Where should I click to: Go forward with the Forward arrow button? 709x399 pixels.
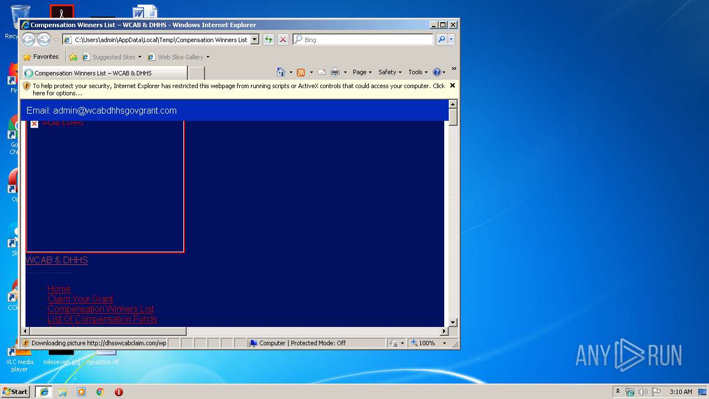coord(44,39)
